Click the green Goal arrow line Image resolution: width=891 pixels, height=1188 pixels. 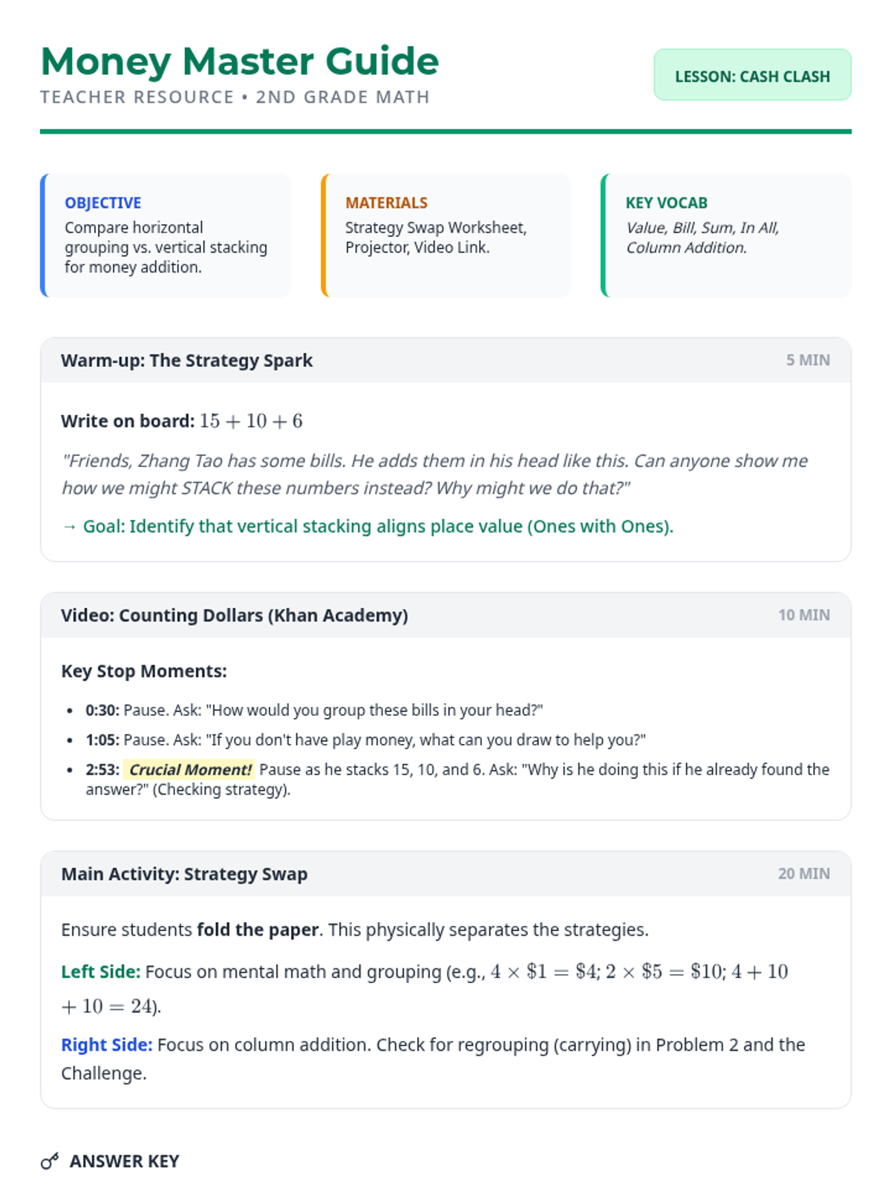368,526
